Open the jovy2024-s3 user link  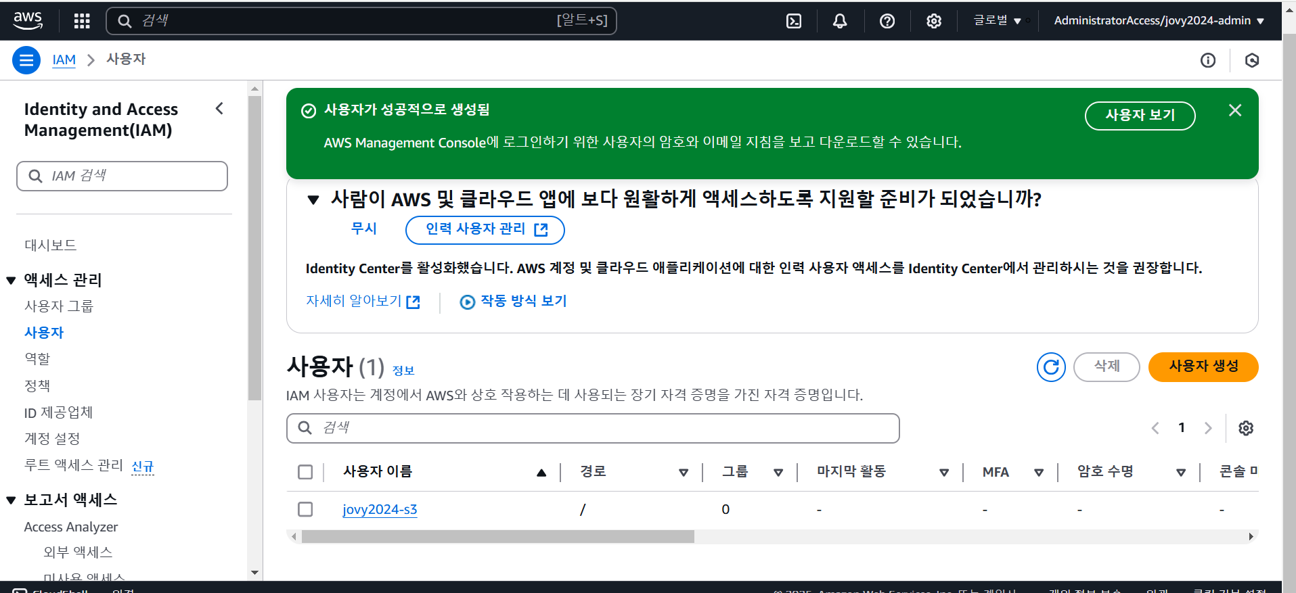[x=380, y=509]
